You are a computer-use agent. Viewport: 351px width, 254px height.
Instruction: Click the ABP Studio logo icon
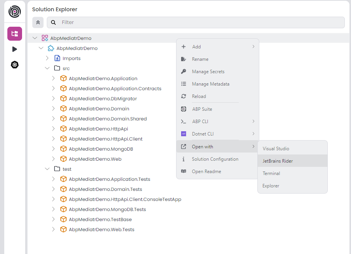click(14, 12)
